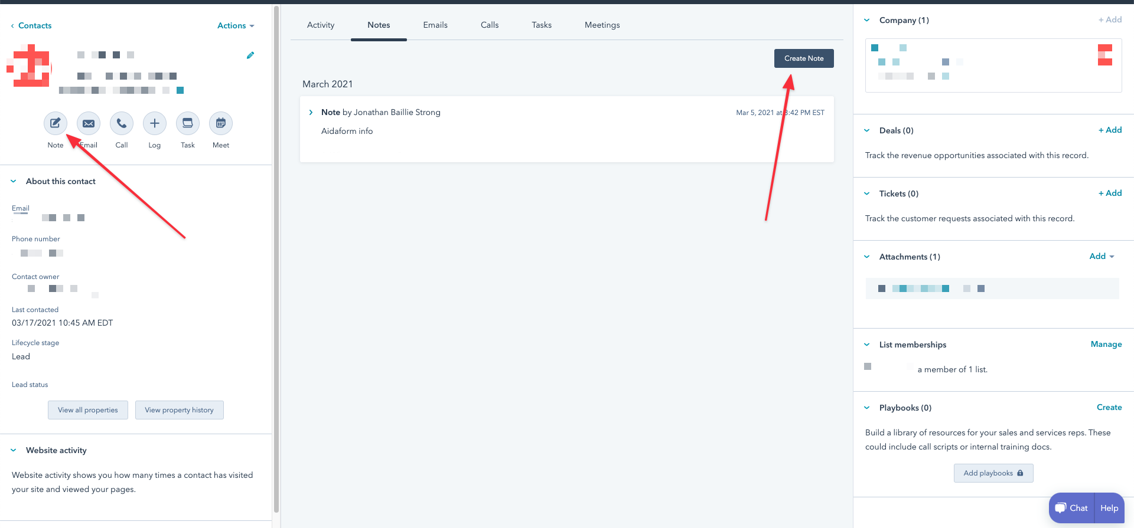
Task: Collapse the Deals section chevron
Action: tap(867, 130)
